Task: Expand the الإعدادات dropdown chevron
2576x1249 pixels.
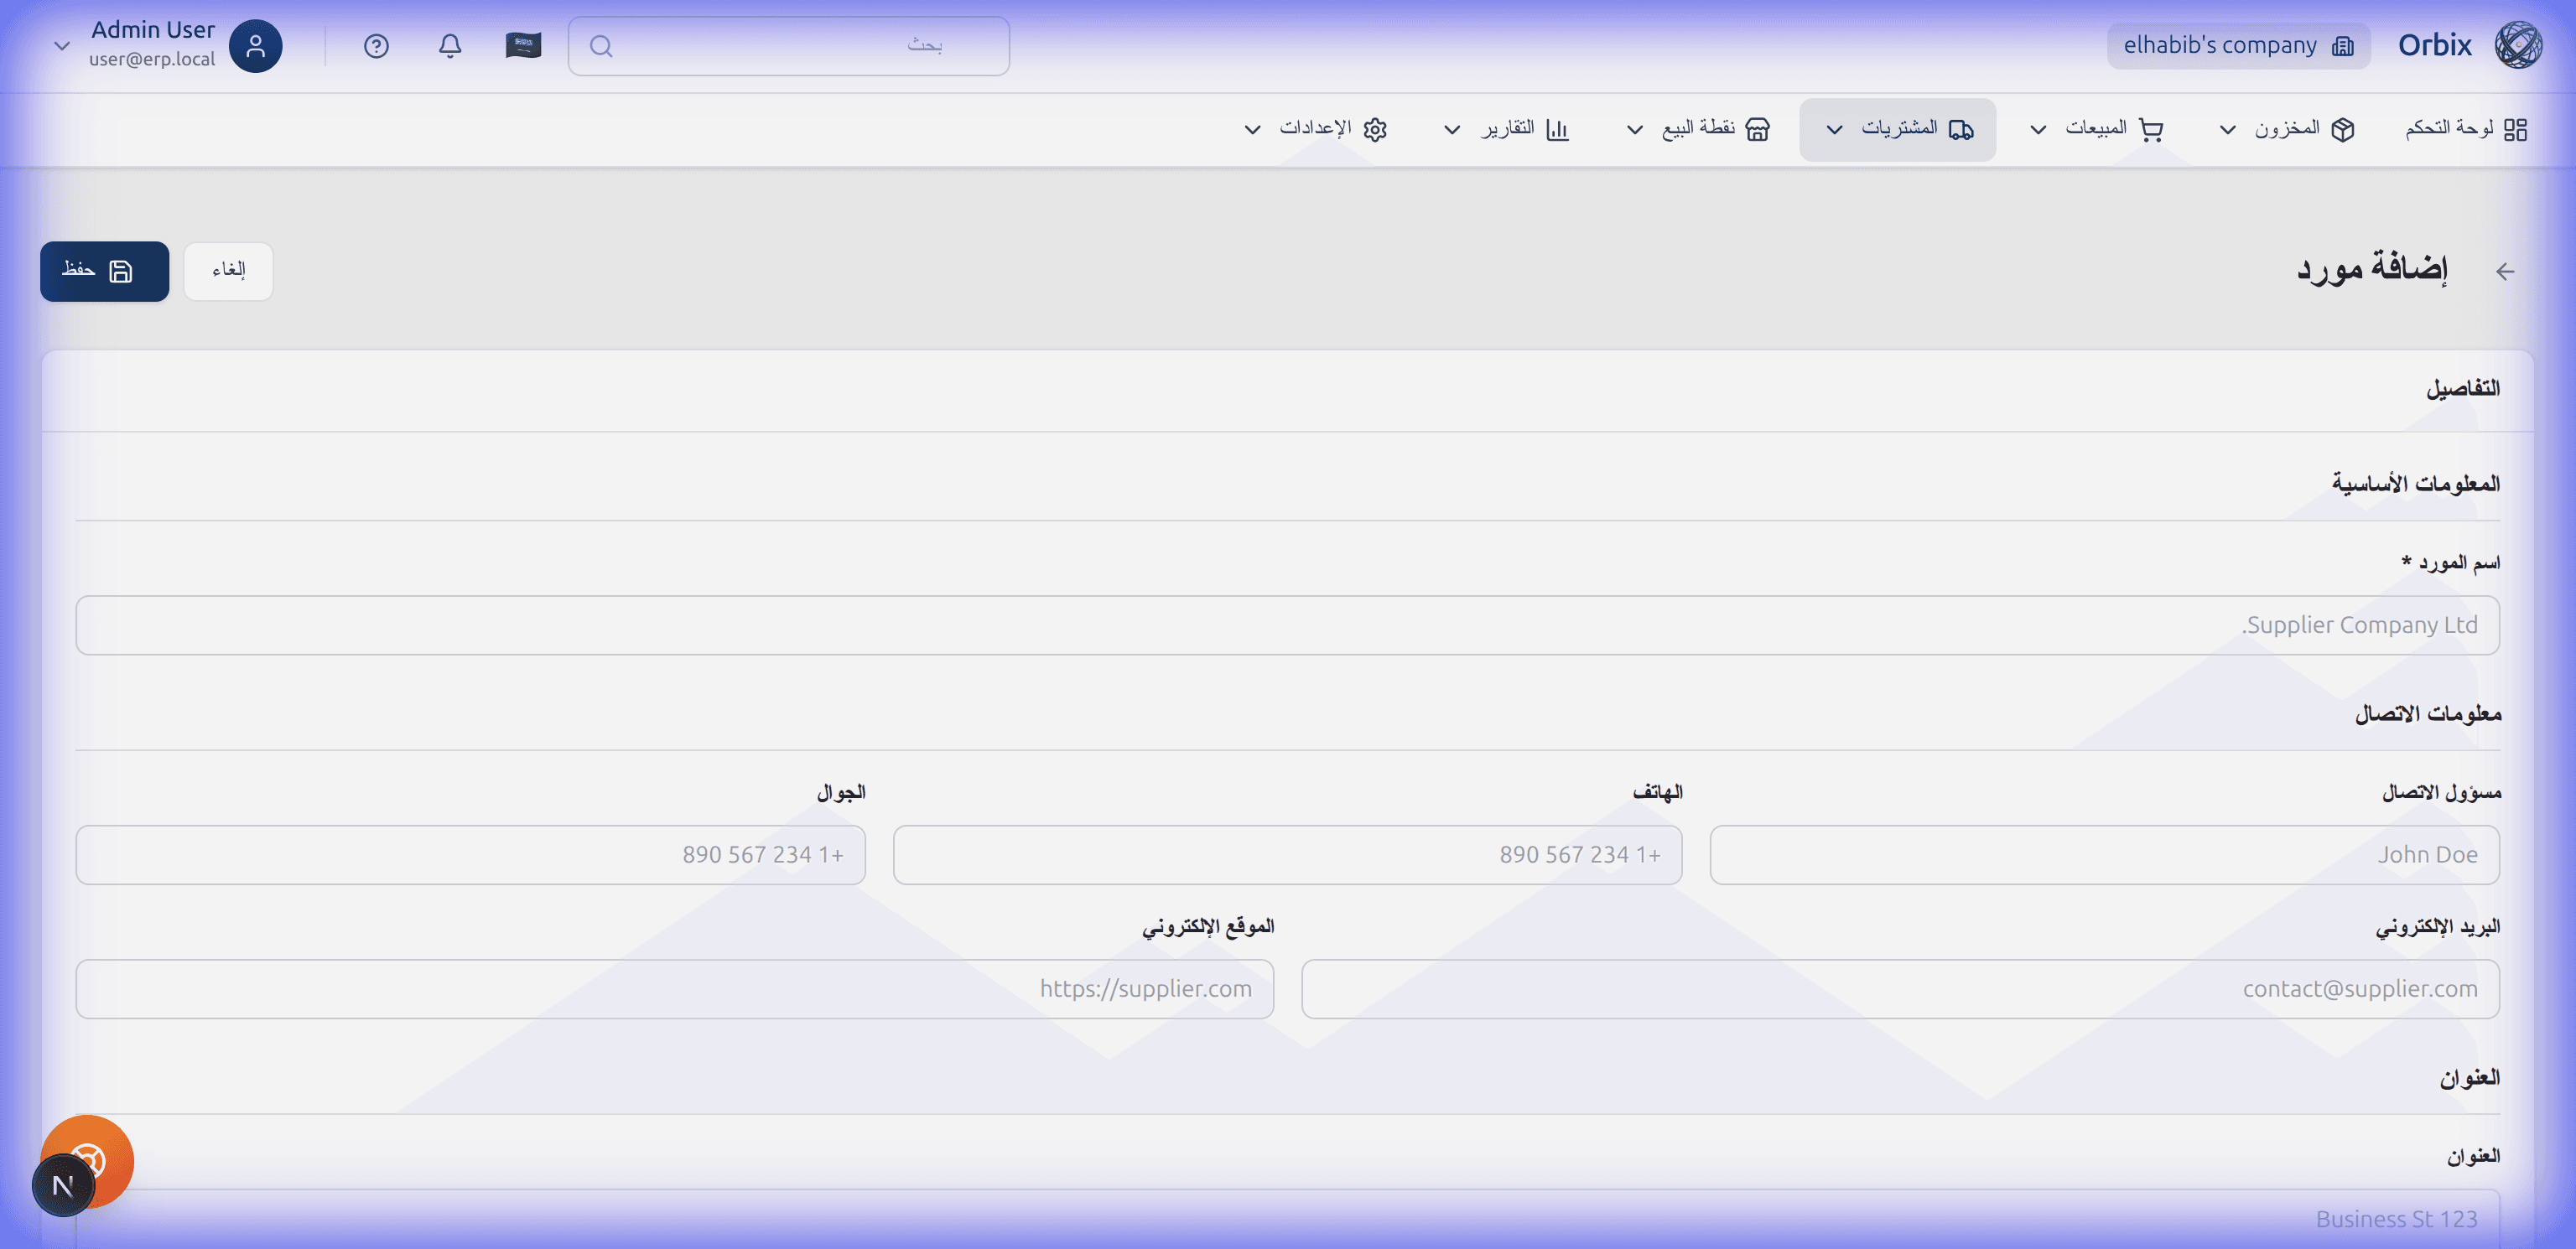Action: pos(1253,129)
